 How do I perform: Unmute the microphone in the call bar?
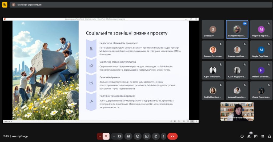(106, 136)
